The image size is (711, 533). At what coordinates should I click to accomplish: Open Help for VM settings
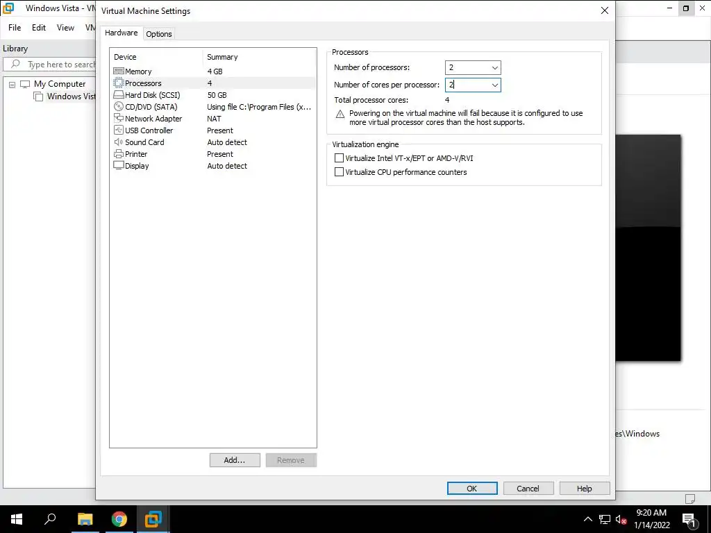[585, 488]
